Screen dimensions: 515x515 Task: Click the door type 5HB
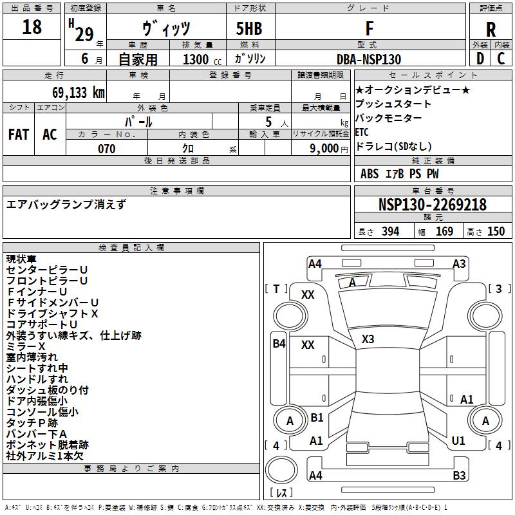[x=249, y=28]
